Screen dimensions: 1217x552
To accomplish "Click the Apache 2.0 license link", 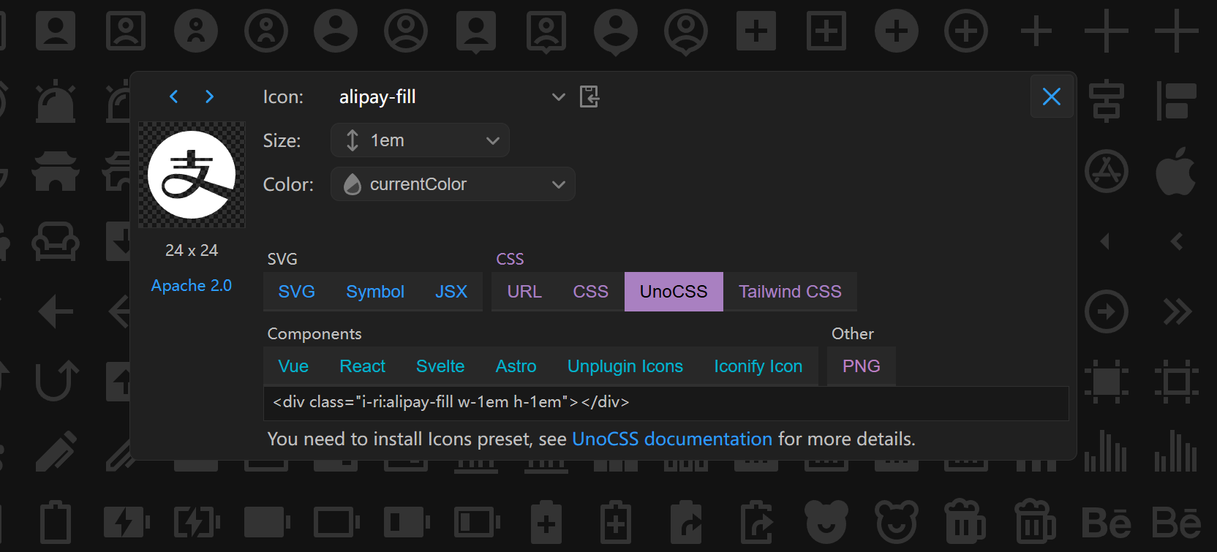I will (x=192, y=286).
